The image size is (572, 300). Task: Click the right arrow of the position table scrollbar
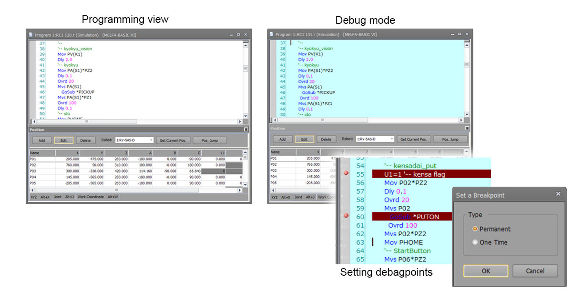coord(241,190)
